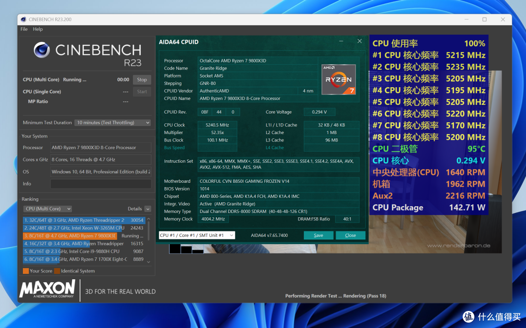
Task: Click the CPU Package 142.71 W reading
Action: pyautogui.click(x=429, y=208)
